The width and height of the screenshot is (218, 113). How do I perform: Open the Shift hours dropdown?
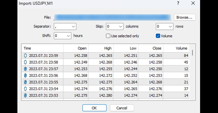click(63, 36)
